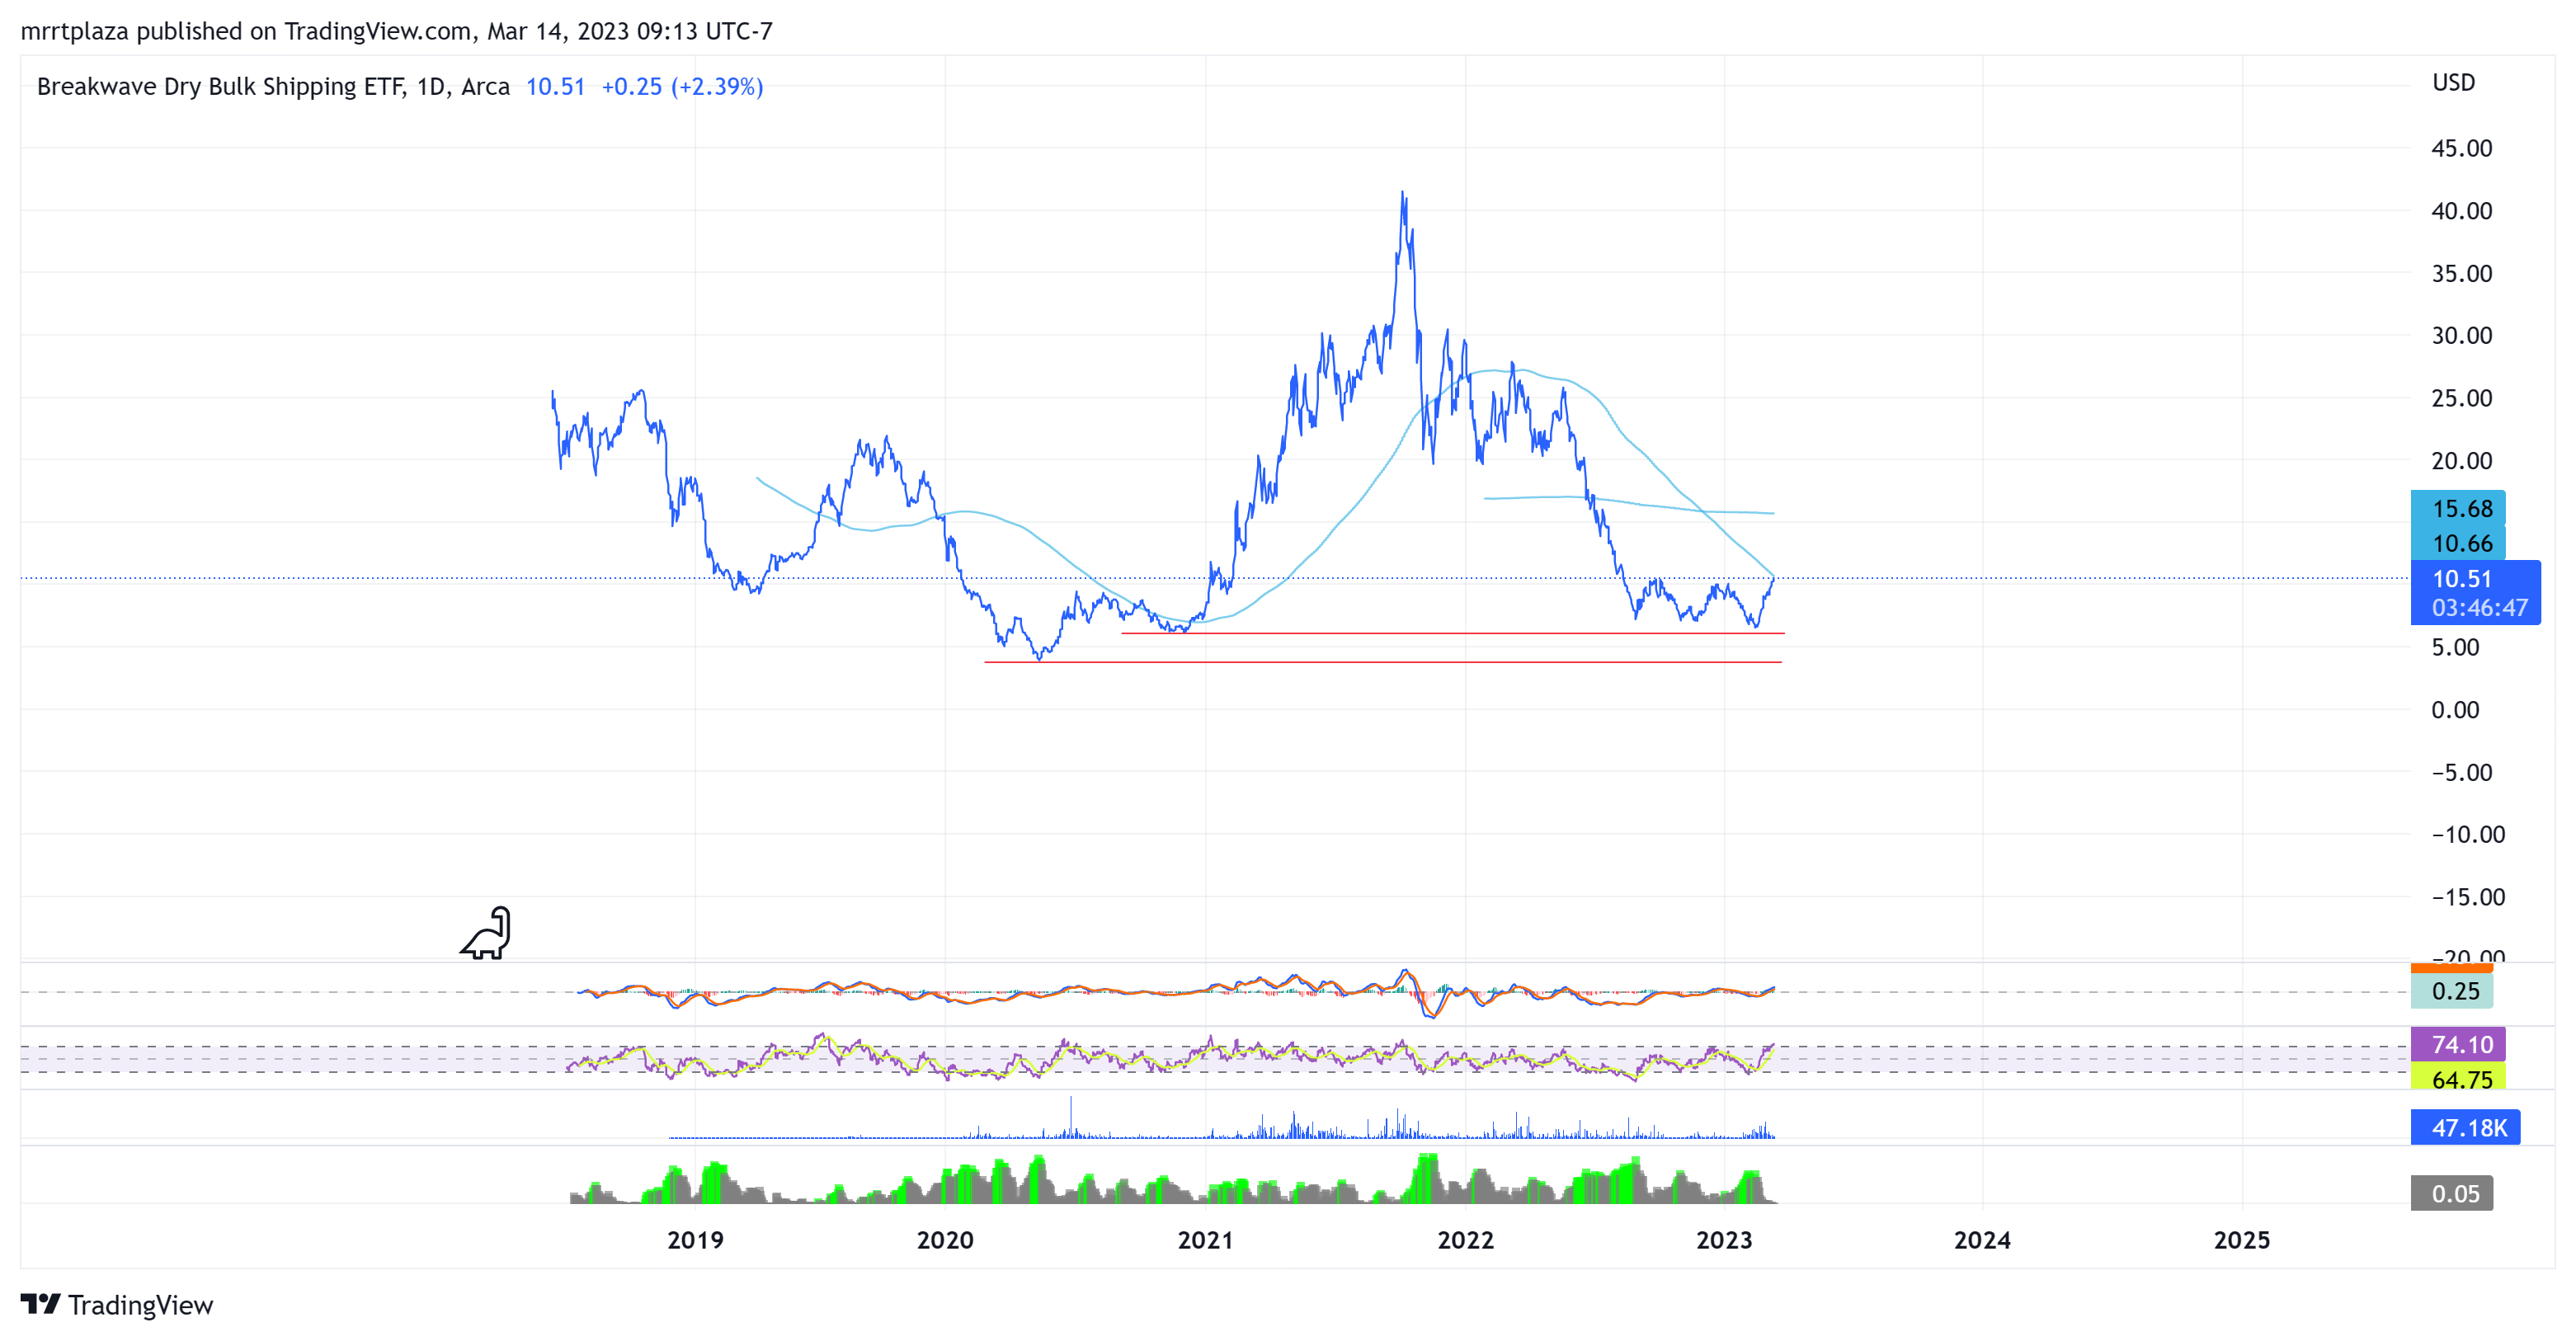Click the 2021 label on time axis

1205,1240
